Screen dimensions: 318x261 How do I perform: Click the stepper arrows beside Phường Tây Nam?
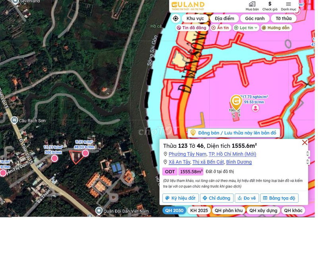[307, 154]
